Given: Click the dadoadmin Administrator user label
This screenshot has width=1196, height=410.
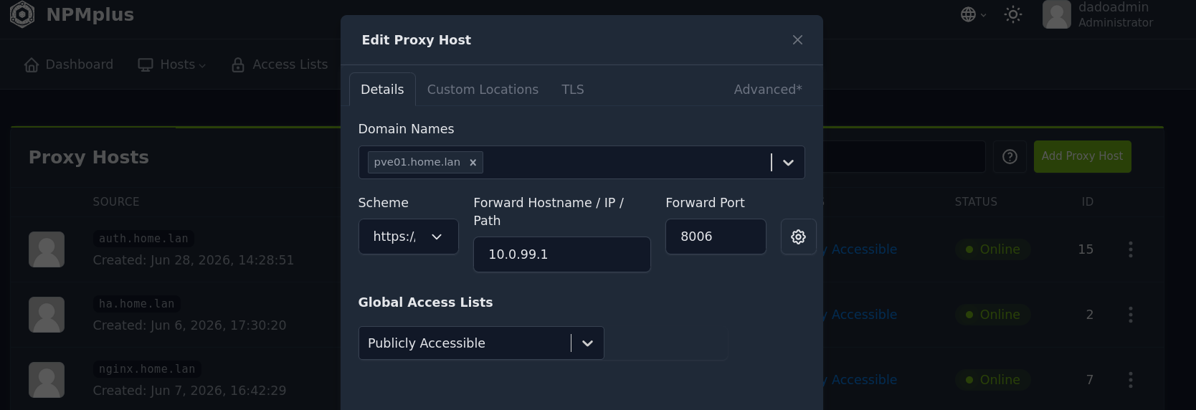Looking at the screenshot, I should (1115, 14).
